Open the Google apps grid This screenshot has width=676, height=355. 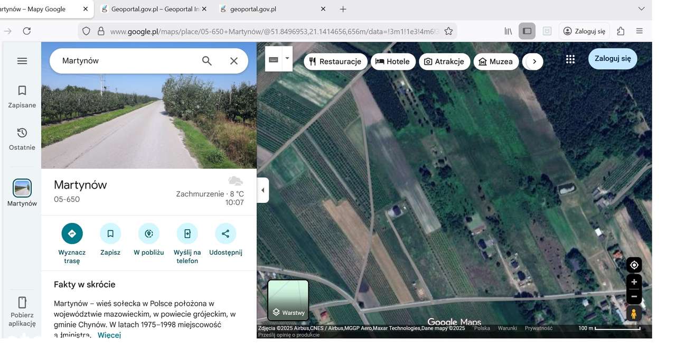click(570, 59)
